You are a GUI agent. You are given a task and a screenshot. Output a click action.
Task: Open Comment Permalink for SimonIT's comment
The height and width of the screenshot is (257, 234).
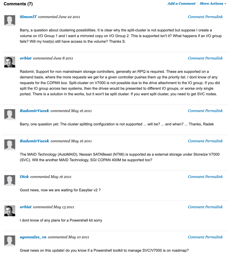pyautogui.click(x=205, y=17)
